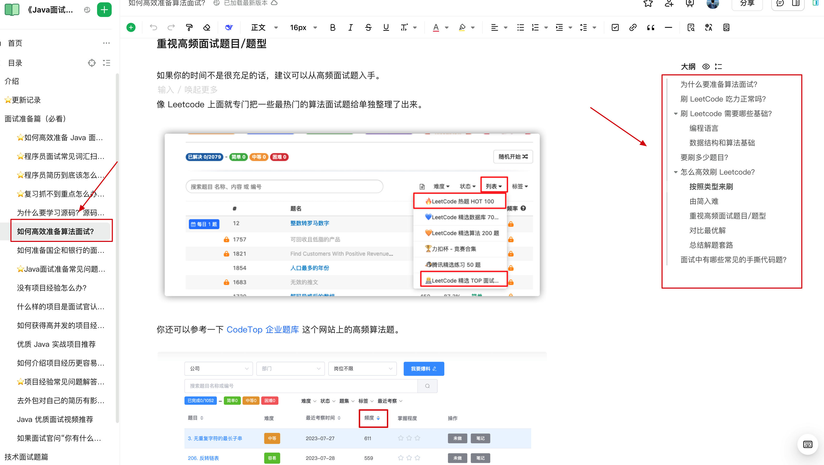The image size is (824, 465).
Task: Insert a blockquote
Action: (650, 27)
